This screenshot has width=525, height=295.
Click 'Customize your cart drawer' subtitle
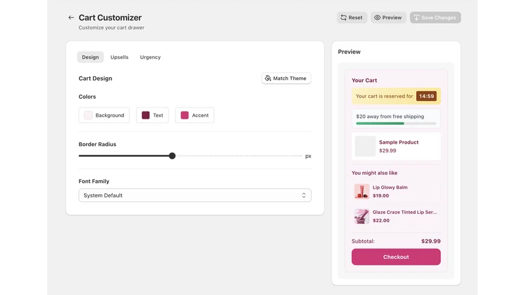(112, 28)
